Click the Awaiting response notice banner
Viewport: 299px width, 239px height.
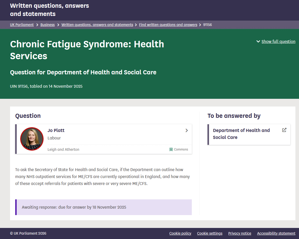tap(103, 207)
